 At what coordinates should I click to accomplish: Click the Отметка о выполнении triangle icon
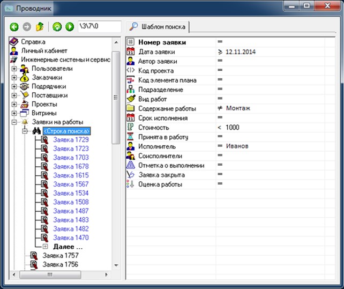(131, 165)
